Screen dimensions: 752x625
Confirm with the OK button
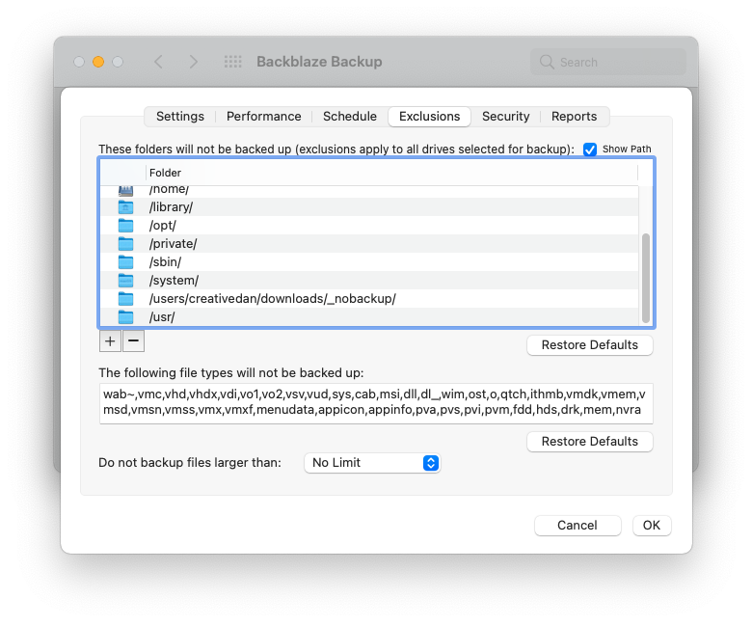[652, 526]
